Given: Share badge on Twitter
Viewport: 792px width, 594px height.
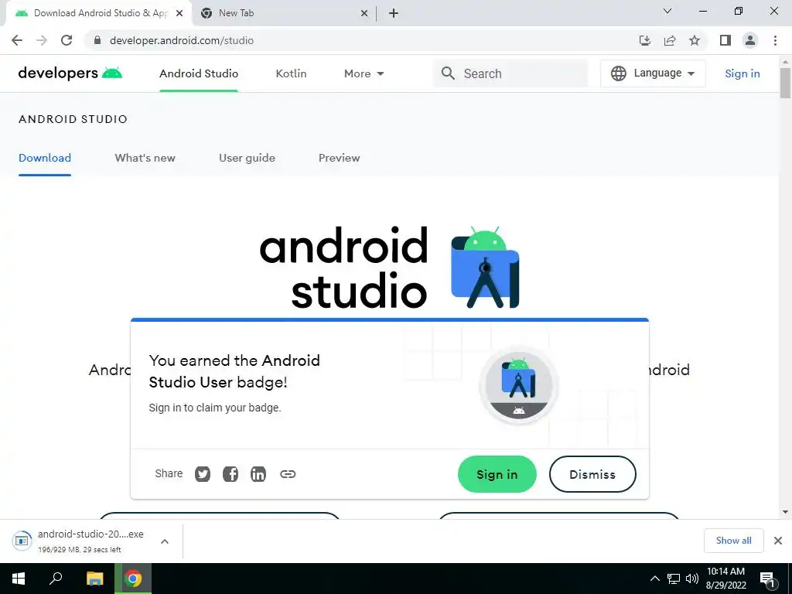Looking at the screenshot, I should 203,474.
